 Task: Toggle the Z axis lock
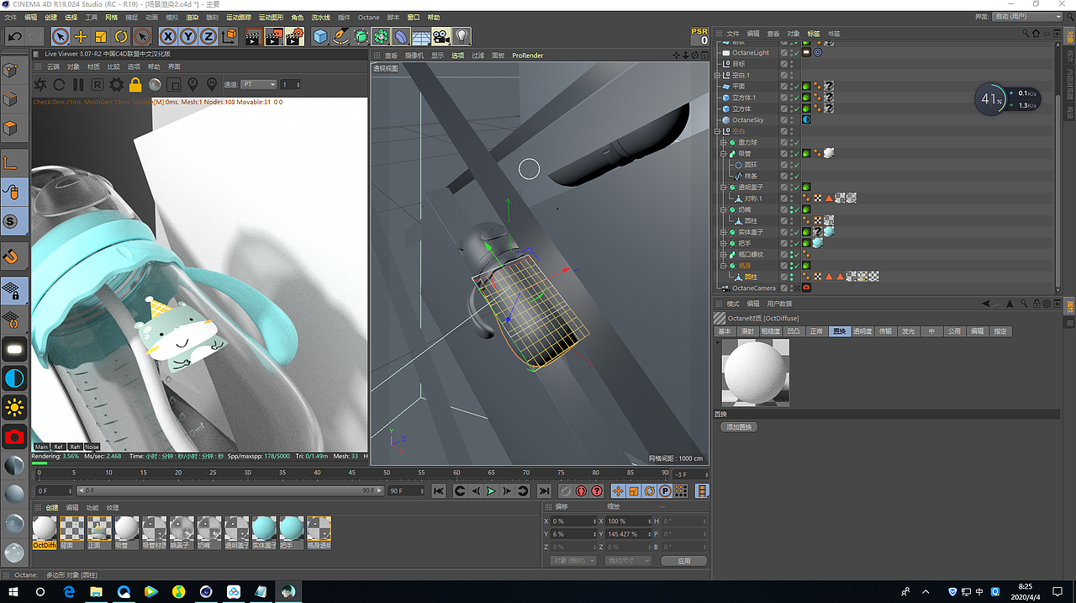pos(208,36)
